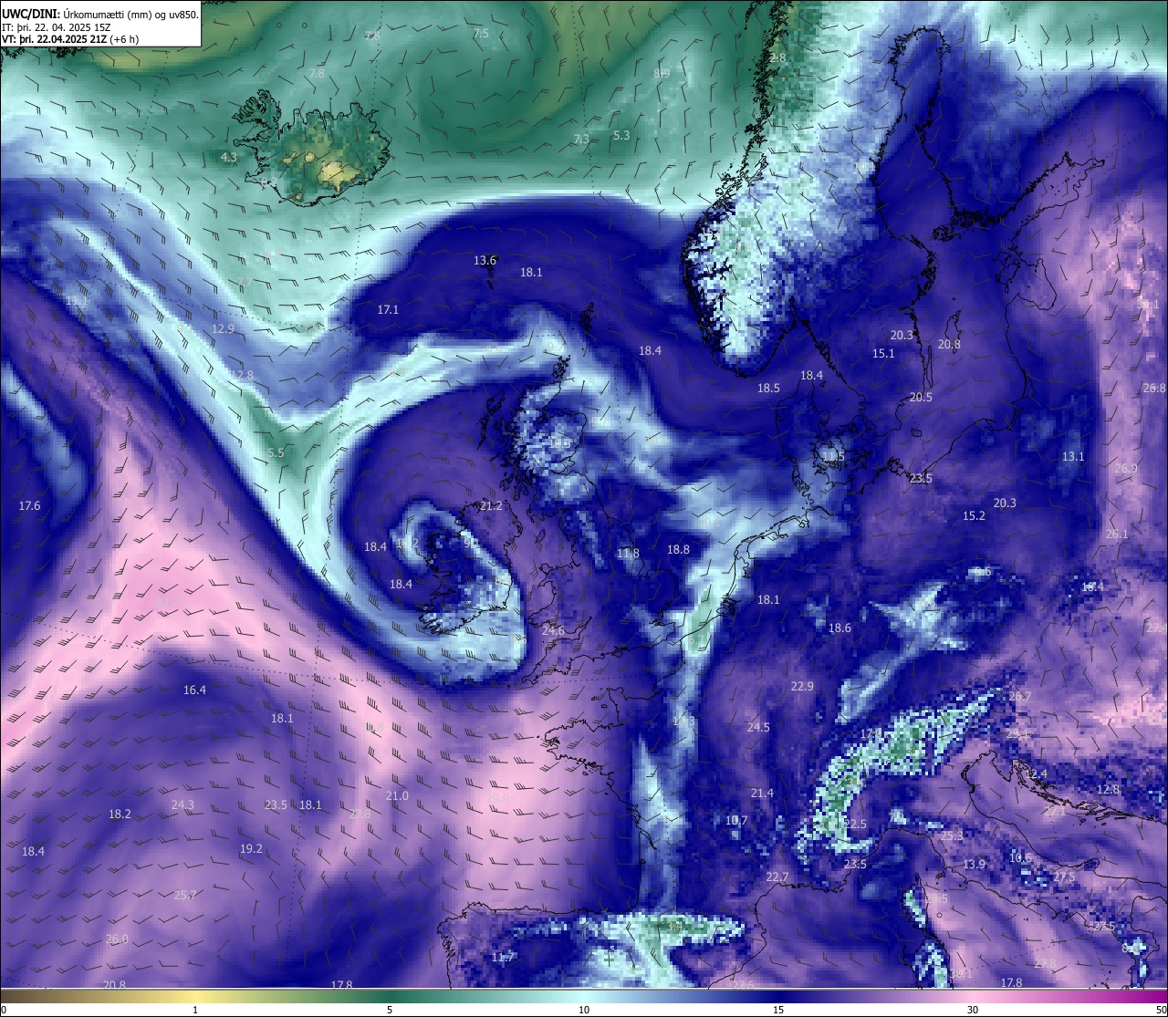Viewport: 1168px width, 1017px height.
Task: Select the '13.6' value label
Action: click(485, 261)
